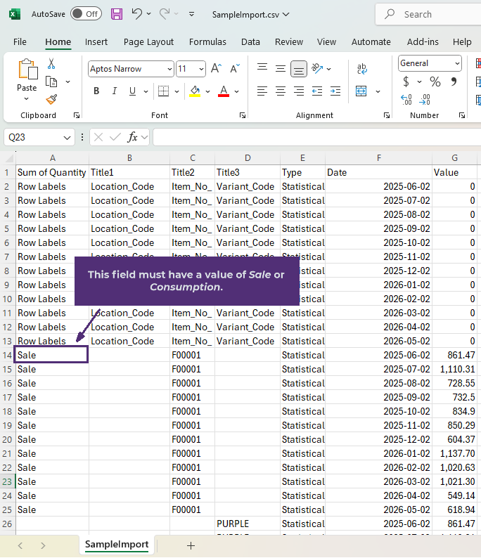Click the Merge and Center icon

(x=361, y=91)
